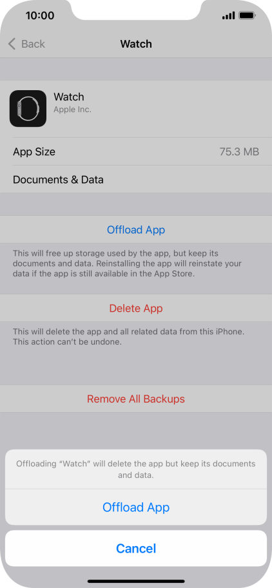The image size is (272, 588).
Task: Confirm Offload App in the action sheet
Action: tap(136, 507)
